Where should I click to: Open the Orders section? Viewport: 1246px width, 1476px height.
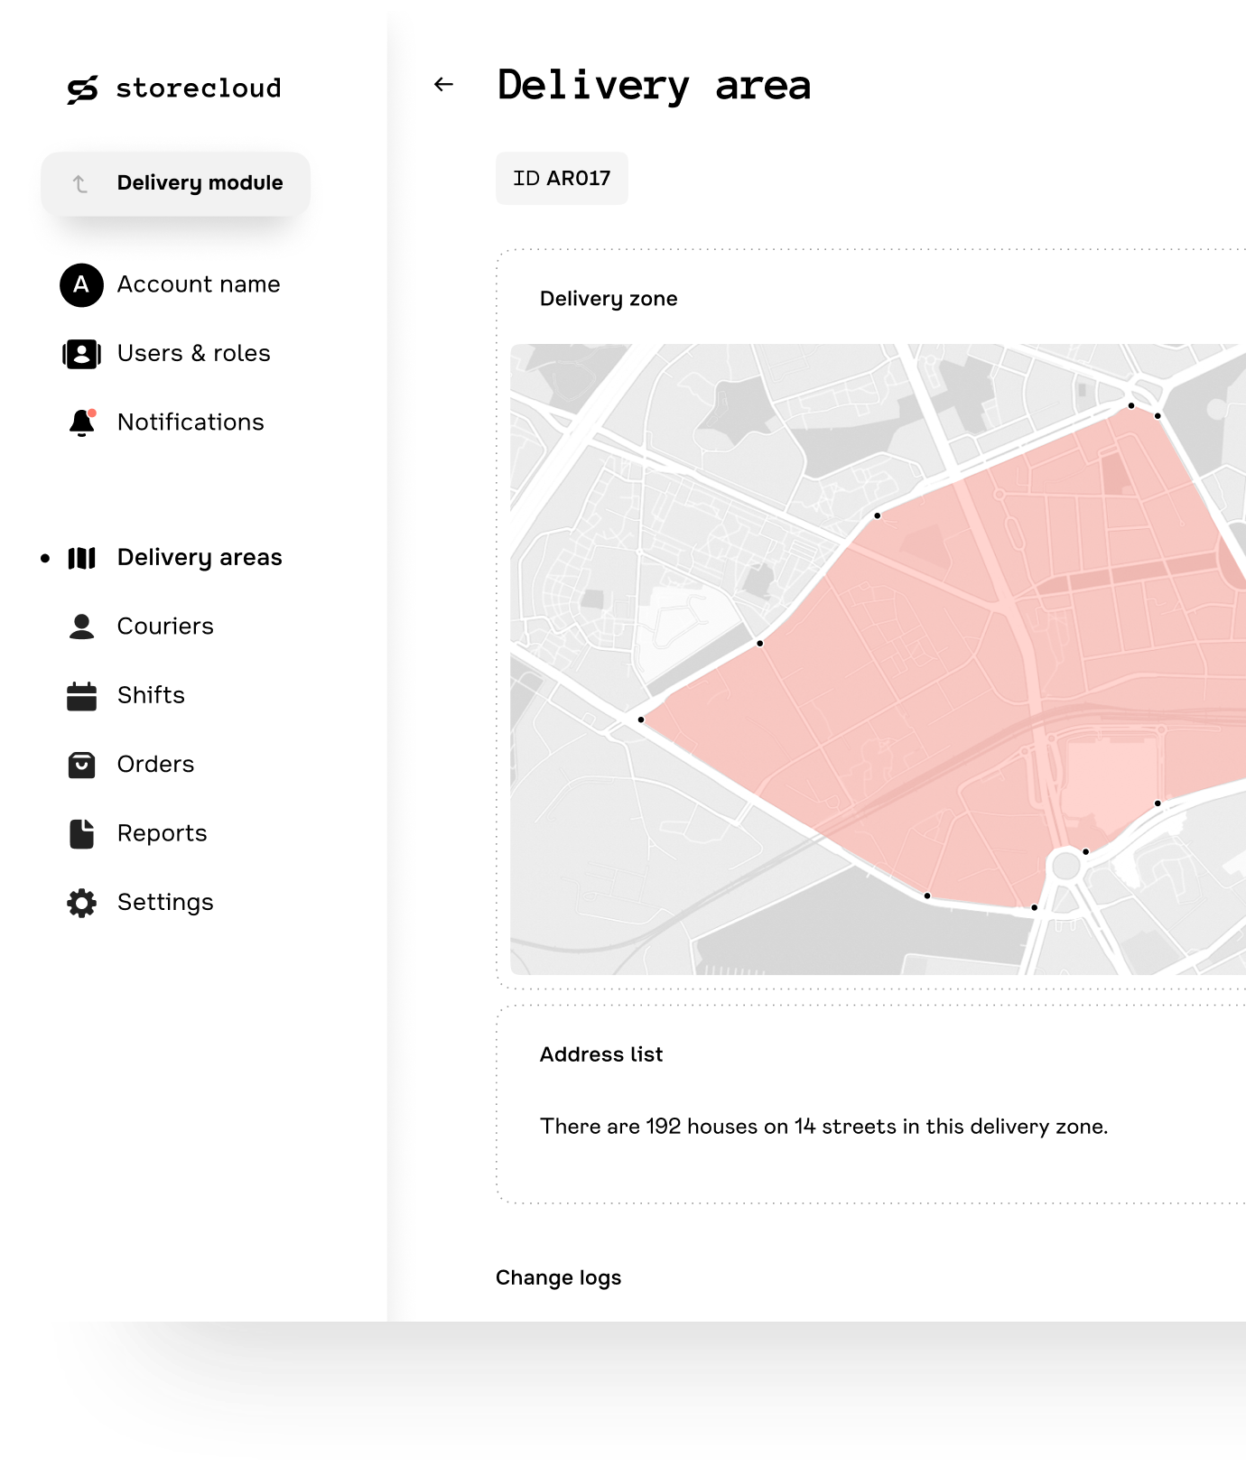(155, 765)
